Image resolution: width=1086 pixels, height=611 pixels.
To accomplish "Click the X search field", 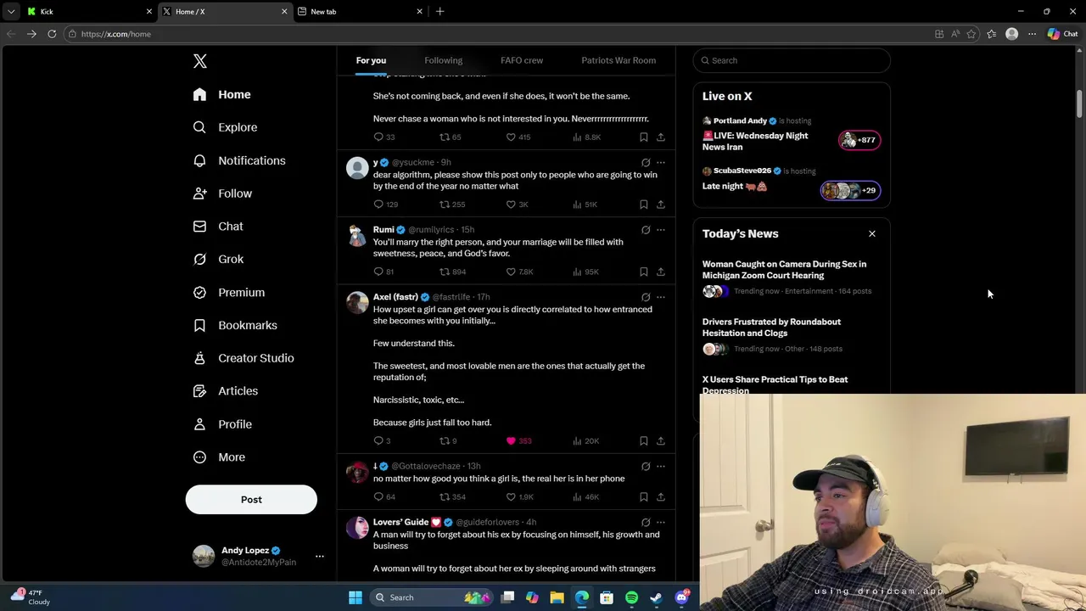I will (x=792, y=60).
